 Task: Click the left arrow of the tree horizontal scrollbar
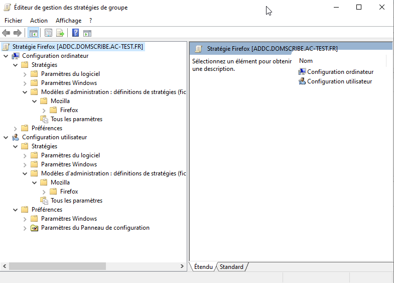point(5,266)
